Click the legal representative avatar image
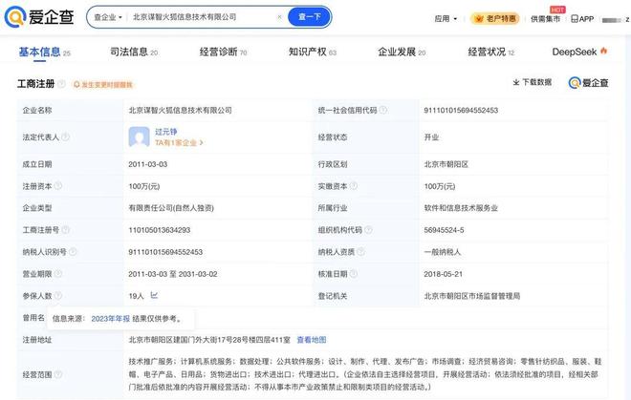Image resolution: width=631 pixels, height=400 pixels. (139, 137)
